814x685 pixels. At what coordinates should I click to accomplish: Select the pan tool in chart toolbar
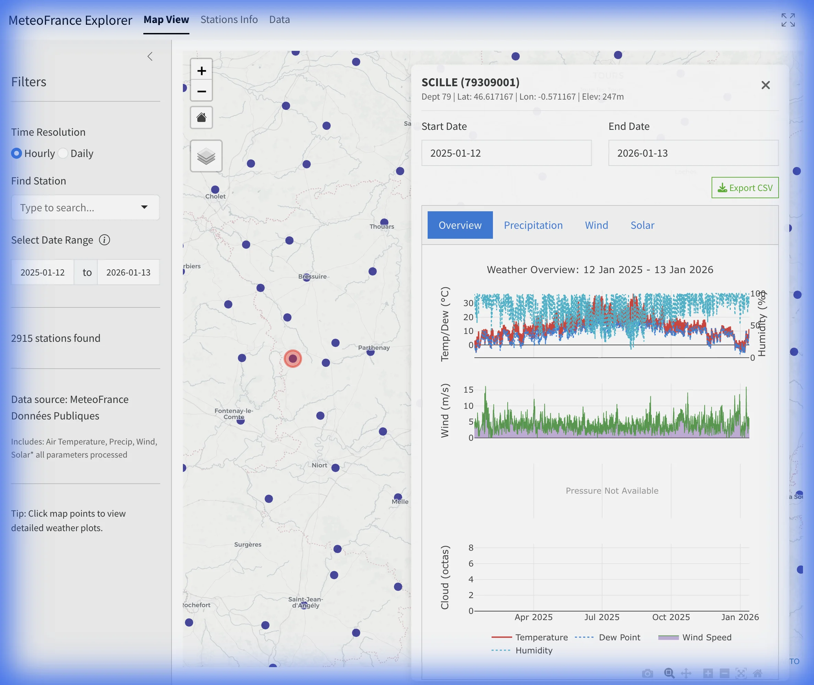pyautogui.click(x=686, y=673)
